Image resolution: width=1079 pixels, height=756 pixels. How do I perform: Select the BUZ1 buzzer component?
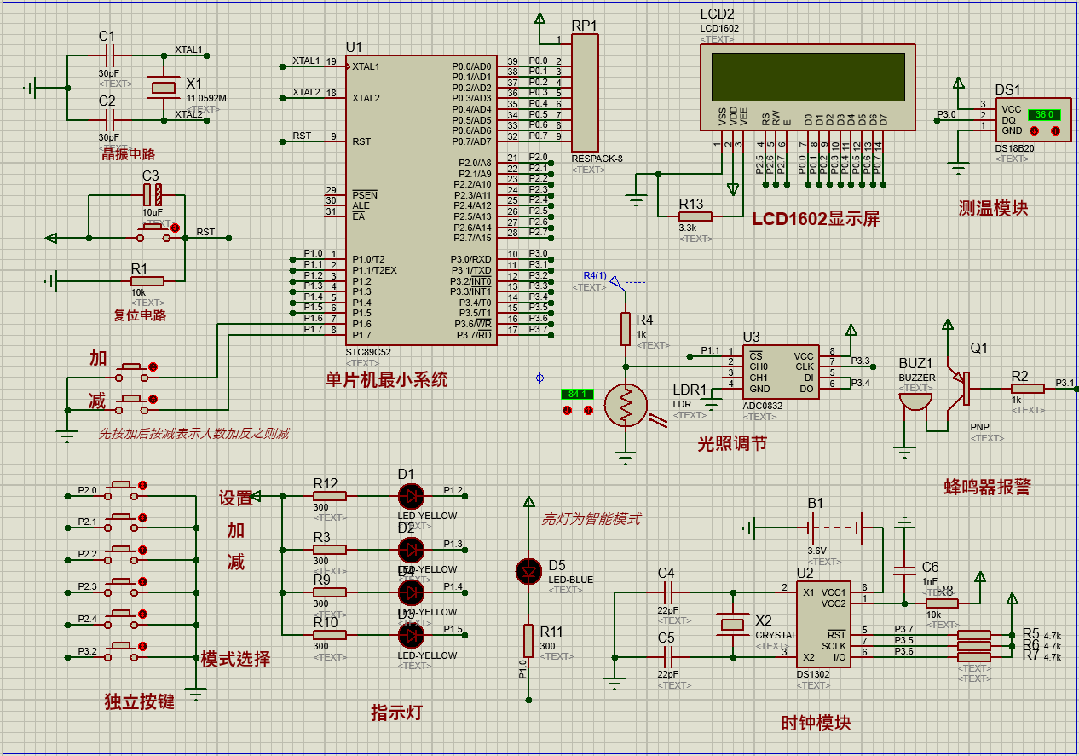pos(915,403)
